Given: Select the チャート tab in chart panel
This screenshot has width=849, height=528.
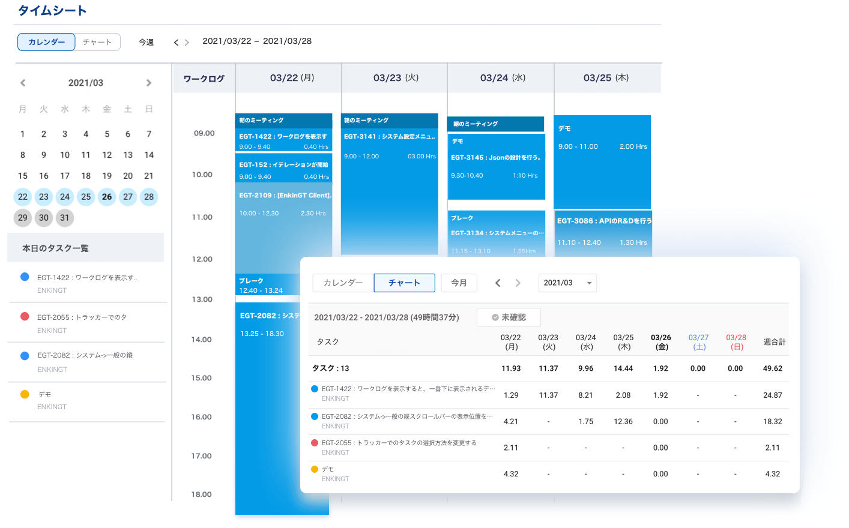Looking at the screenshot, I should (404, 283).
